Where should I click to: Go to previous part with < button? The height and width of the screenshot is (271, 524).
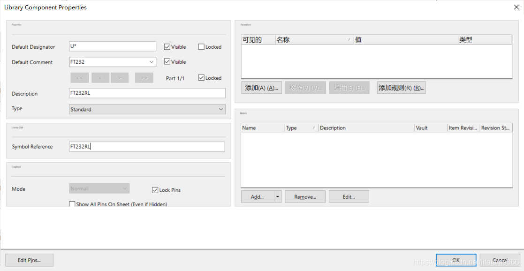[x=100, y=78]
